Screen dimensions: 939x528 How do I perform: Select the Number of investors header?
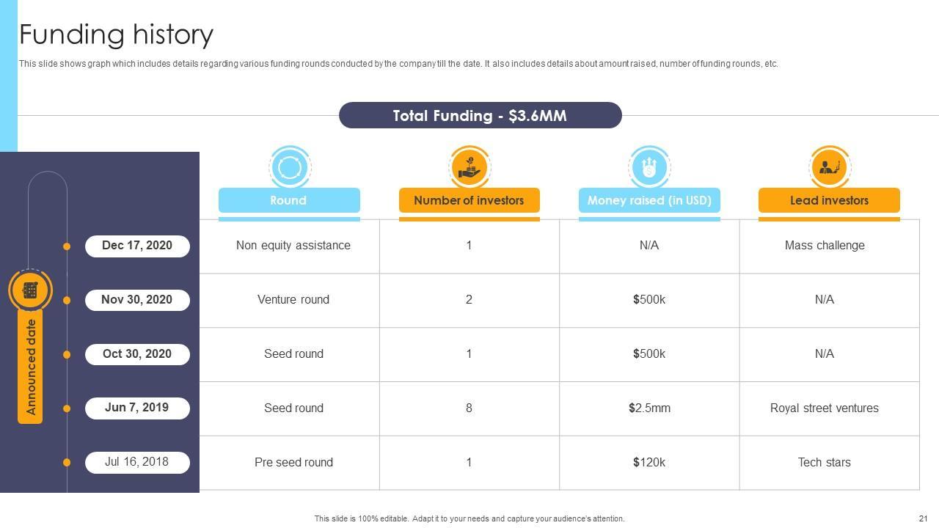(469, 200)
